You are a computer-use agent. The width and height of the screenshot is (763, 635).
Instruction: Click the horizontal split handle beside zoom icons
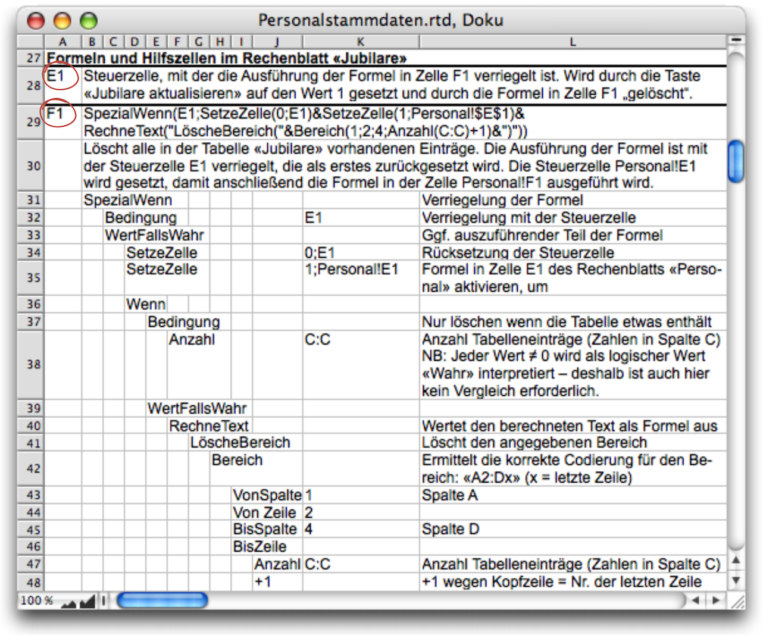point(103,601)
